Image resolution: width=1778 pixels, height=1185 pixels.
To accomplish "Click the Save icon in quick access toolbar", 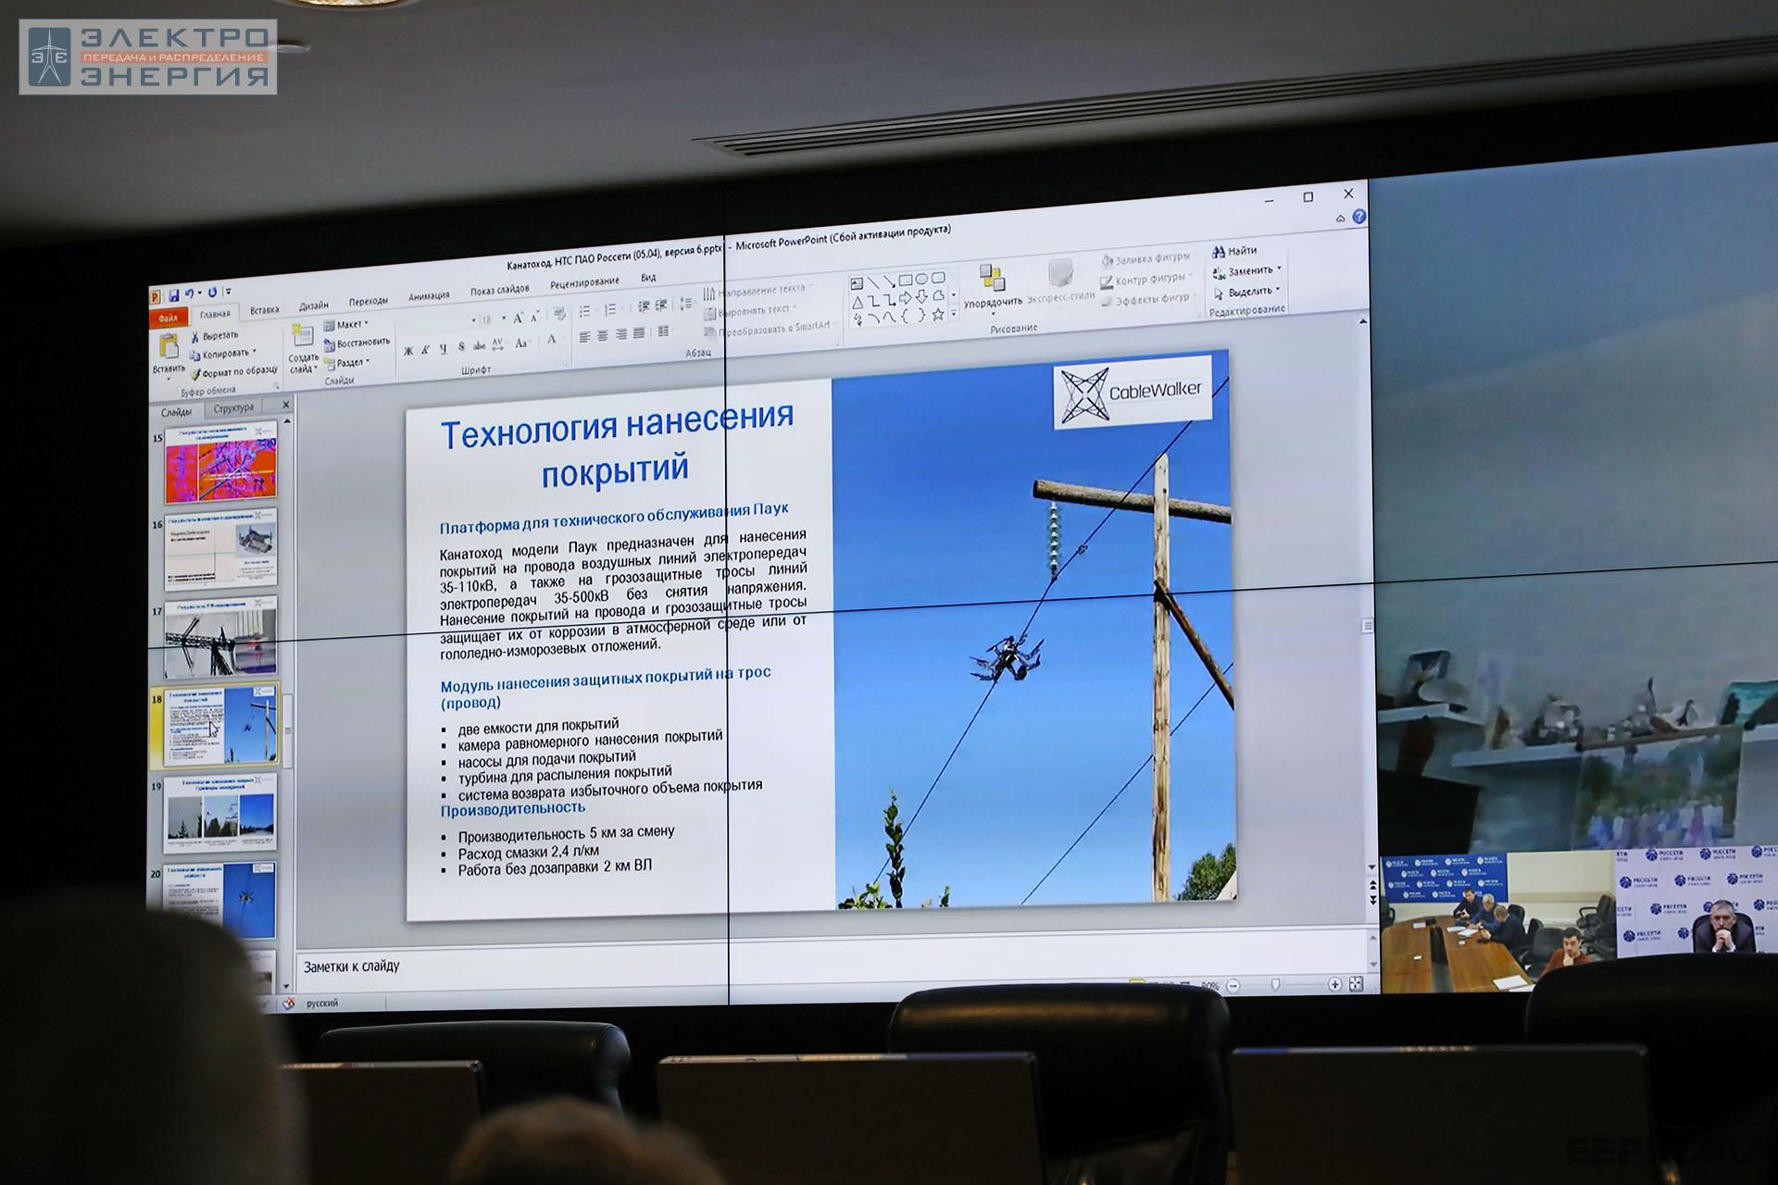I will click(173, 294).
